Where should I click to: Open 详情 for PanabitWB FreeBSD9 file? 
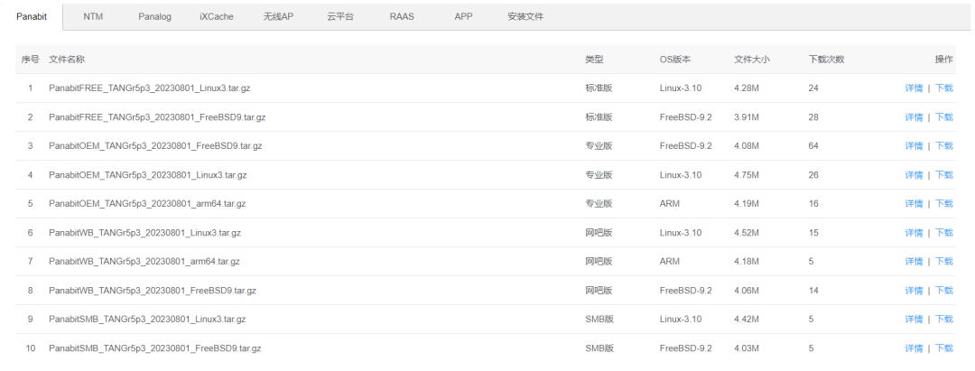point(914,291)
